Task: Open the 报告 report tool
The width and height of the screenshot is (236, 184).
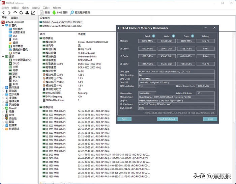Action: tap(45, 12)
